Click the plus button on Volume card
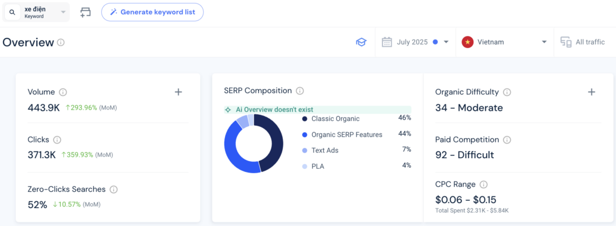Image resolution: width=616 pixels, height=226 pixels. coord(178,92)
